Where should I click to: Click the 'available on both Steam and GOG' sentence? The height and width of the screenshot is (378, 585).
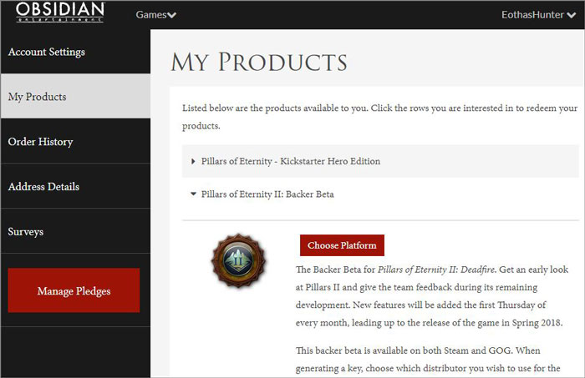404,350
